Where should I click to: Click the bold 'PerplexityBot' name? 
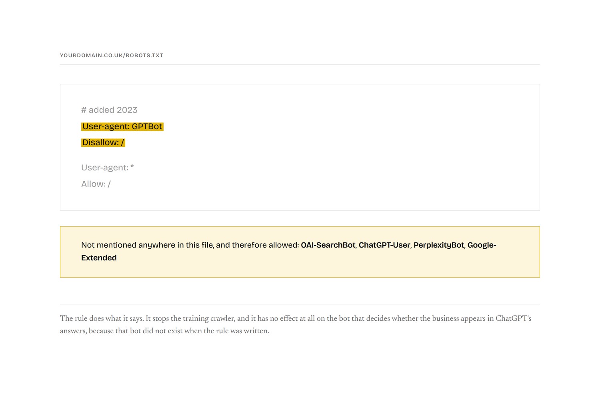(x=439, y=245)
